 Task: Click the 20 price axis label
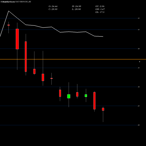[x=139, y=125]
